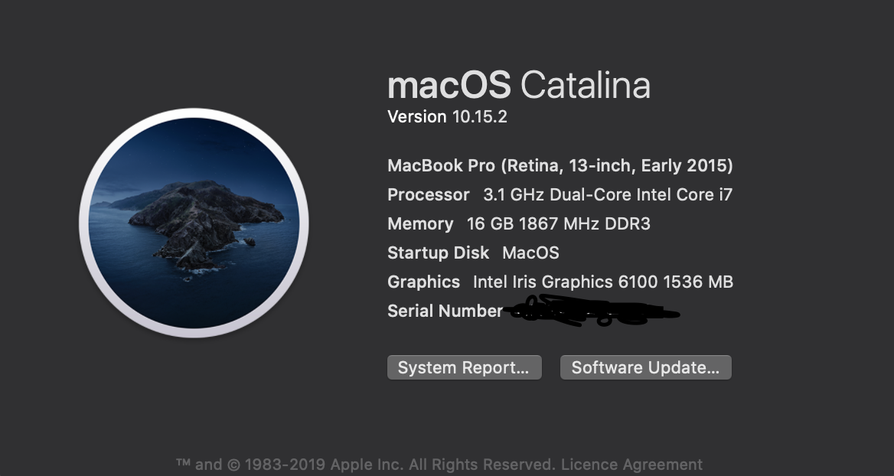Image resolution: width=894 pixels, height=476 pixels.
Task: Click the Serial Number label
Action: click(x=445, y=311)
